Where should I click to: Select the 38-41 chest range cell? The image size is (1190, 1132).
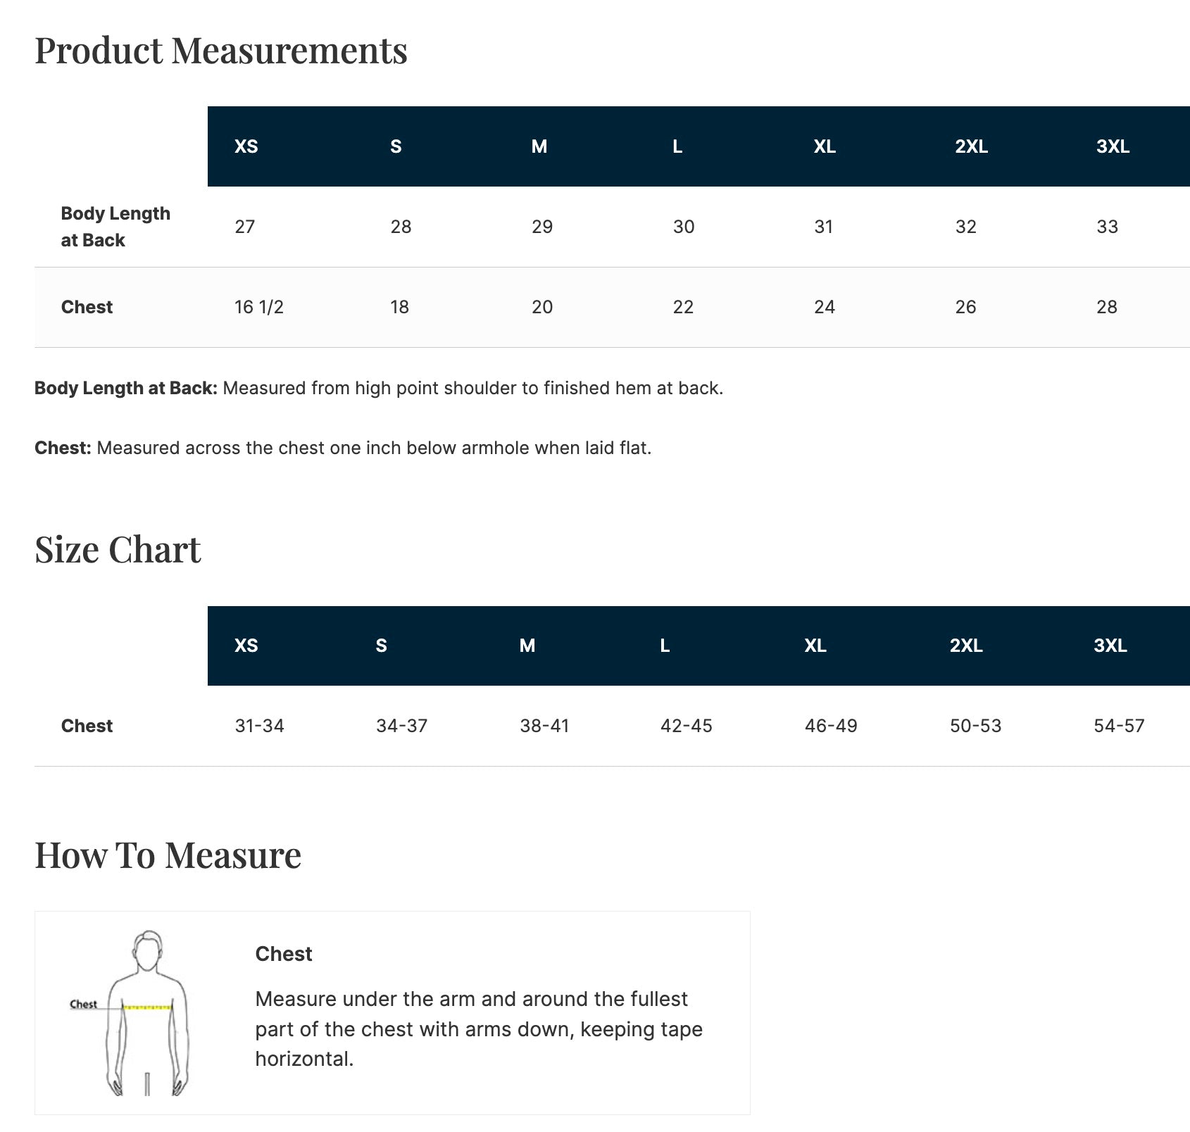(x=544, y=726)
